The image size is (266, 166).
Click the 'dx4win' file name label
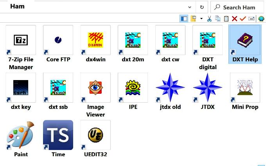(x=96, y=59)
